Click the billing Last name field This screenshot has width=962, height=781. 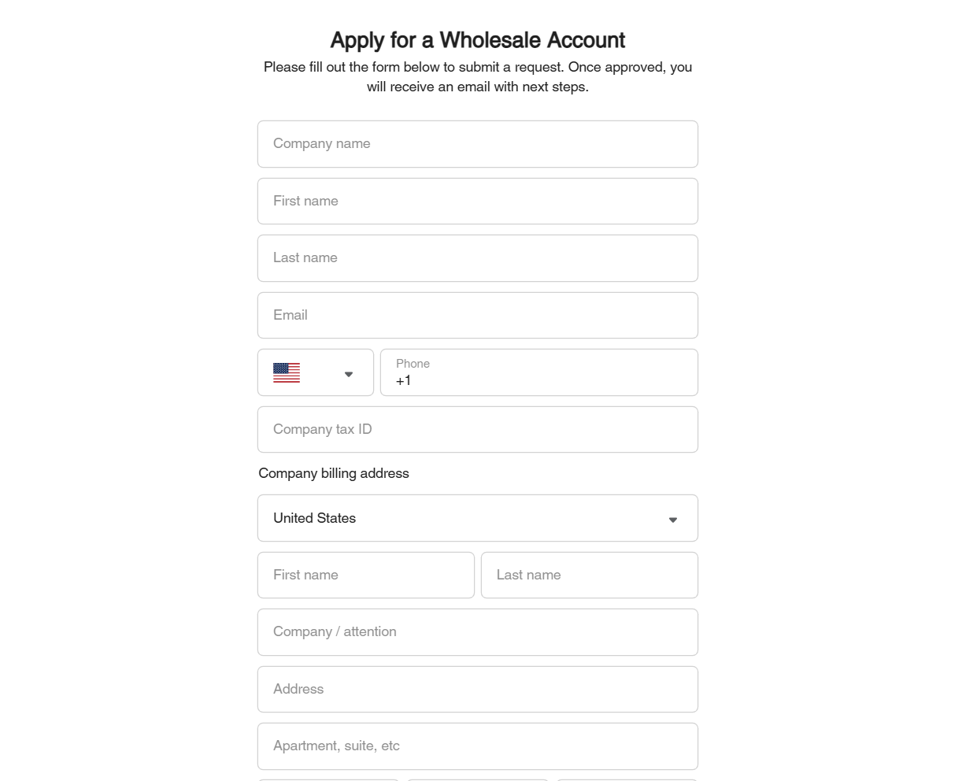click(589, 575)
